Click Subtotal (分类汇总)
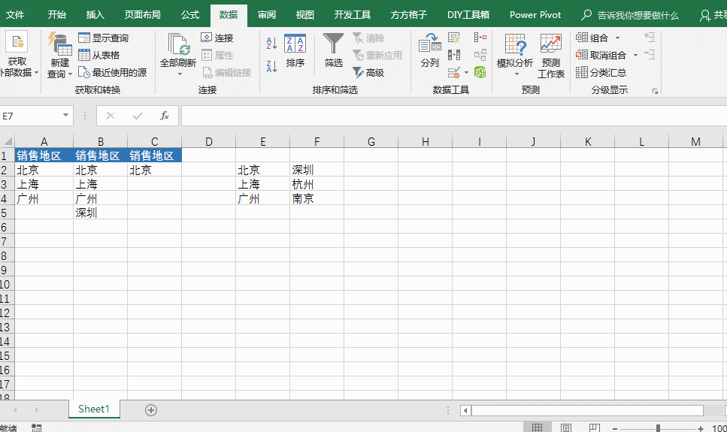Viewport: 727px width, 432px height. [x=601, y=72]
